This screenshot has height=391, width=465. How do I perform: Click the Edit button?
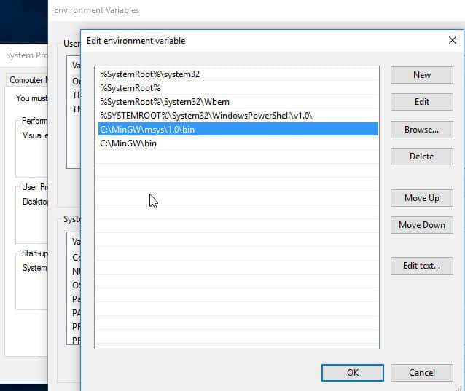(421, 102)
